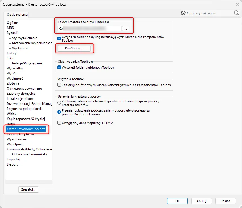Click the search magnifier icon
This screenshot has height=208, width=242.
coord(236,13)
